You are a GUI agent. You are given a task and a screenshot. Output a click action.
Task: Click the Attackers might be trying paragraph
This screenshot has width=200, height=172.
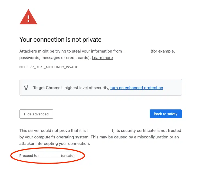click(x=97, y=54)
